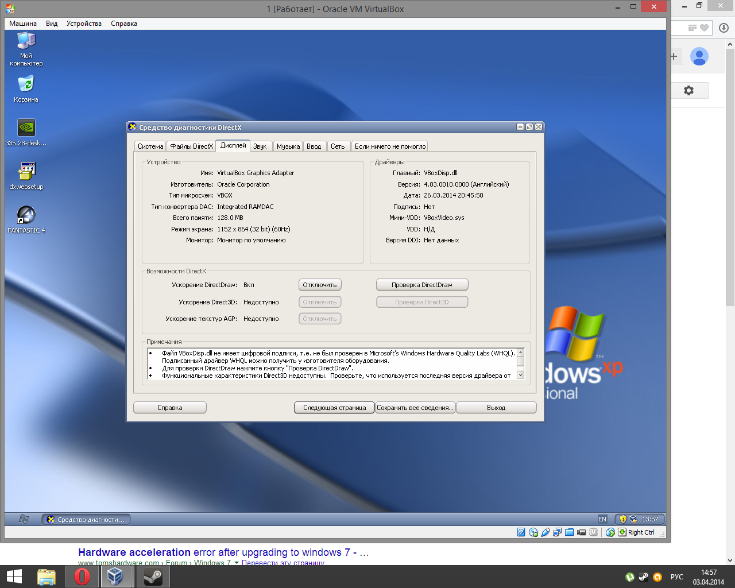This screenshot has width=735, height=588.
Task: Open the My Computer desktop icon
Action: click(x=26, y=49)
